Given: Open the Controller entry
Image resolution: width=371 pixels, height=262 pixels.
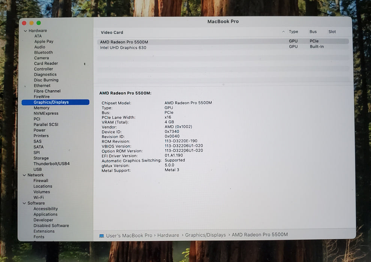Looking at the screenshot, I should point(43,69).
